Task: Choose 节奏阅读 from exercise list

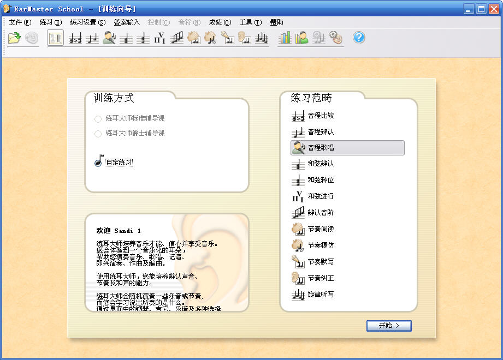Action: click(321, 229)
